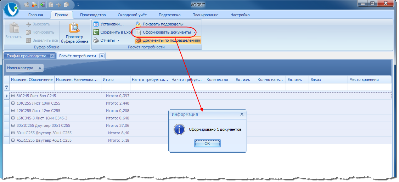Expand the 6tC245 Лист 6мм С245 row
Image resolution: width=399 pixels, height=182 pixels.
coord(13,96)
